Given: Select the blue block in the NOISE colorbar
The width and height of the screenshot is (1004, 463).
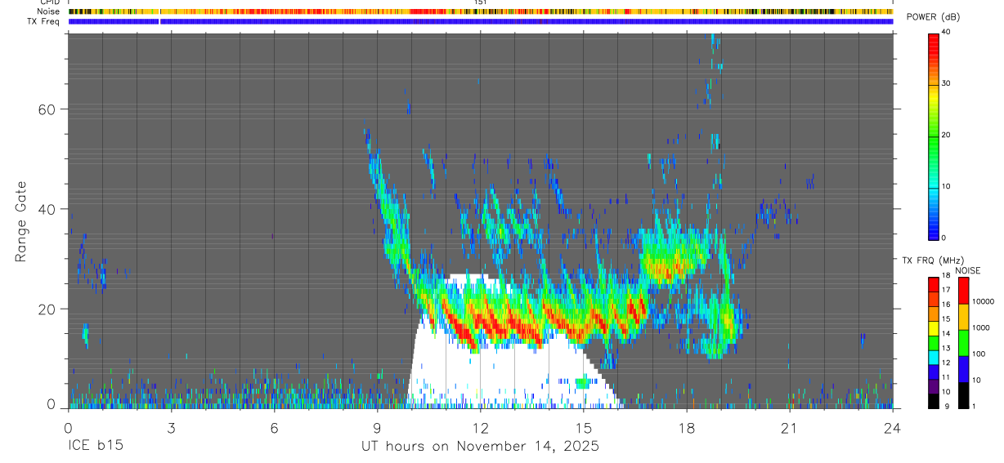Looking at the screenshot, I should [x=963, y=368].
